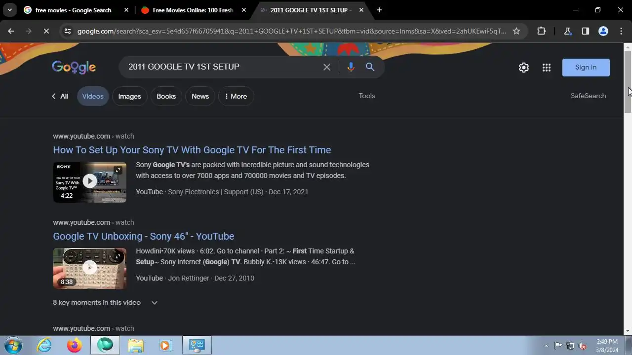Open 'Google TV Unboxing - Sony 46"' result
Viewport: 632px width, 355px height.
(x=144, y=236)
